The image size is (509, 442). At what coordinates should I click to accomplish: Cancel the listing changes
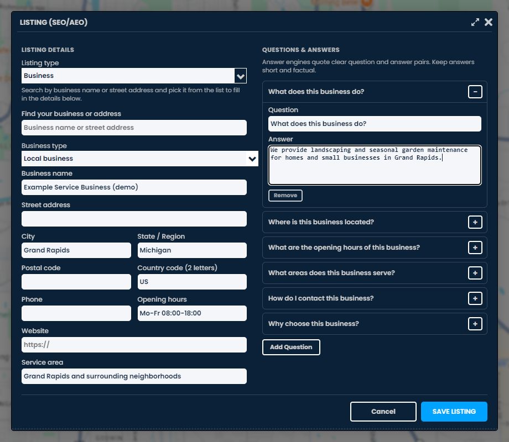[x=383, y=412]
